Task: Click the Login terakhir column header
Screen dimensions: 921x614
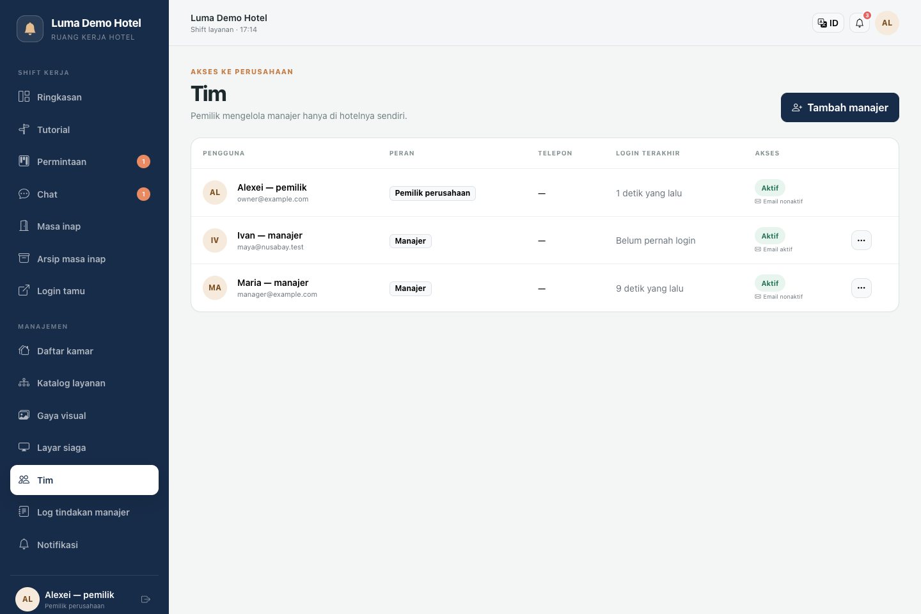Action: (648, 153)
